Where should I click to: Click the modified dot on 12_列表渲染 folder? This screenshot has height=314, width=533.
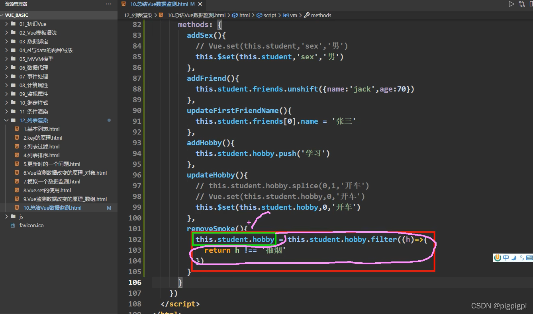pyautogui.click(x=109, y=120)
